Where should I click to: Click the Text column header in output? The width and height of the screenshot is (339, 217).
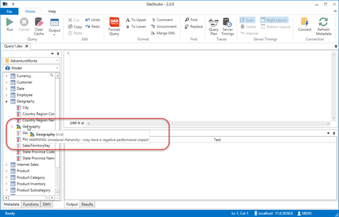pos(217,140)
